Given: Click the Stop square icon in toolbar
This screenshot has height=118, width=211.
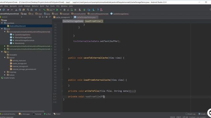Looking at the screenshot, I should click(x=75, y=10).
